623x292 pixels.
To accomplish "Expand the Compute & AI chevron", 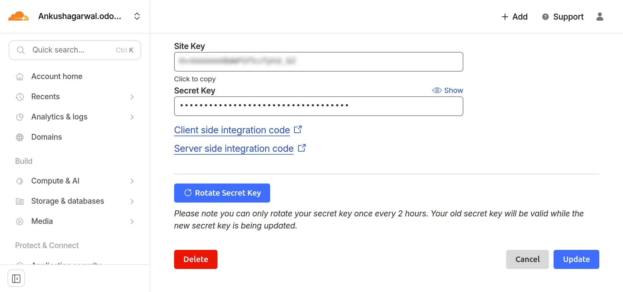I will pos(132,181).
